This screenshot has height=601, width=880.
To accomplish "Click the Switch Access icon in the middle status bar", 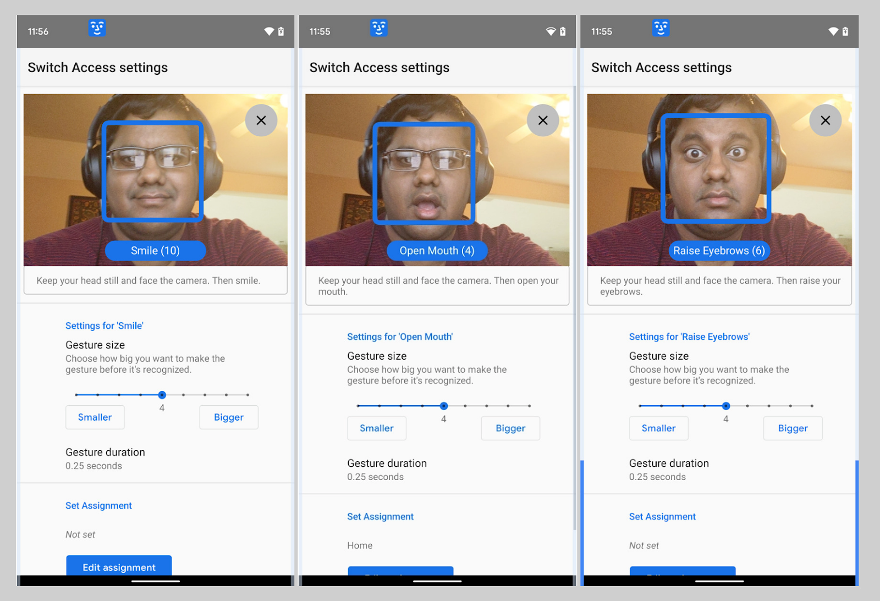I will [379, 28].
